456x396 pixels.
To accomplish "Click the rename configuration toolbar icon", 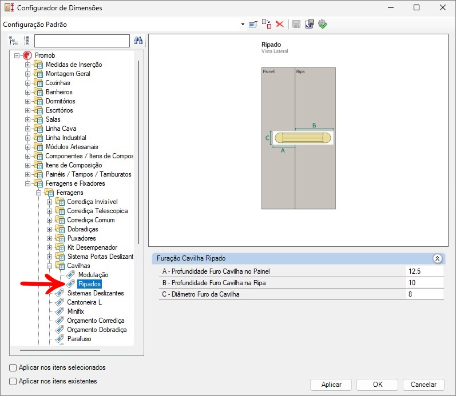I will point(253,24).
